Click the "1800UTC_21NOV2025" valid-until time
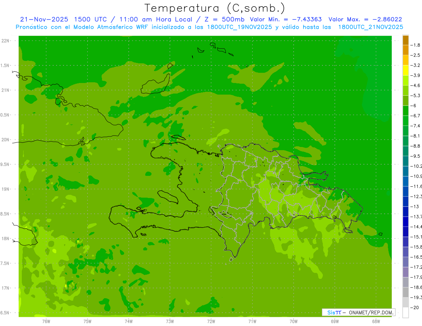This screenshot has height=326, width=422. point(371,27)
